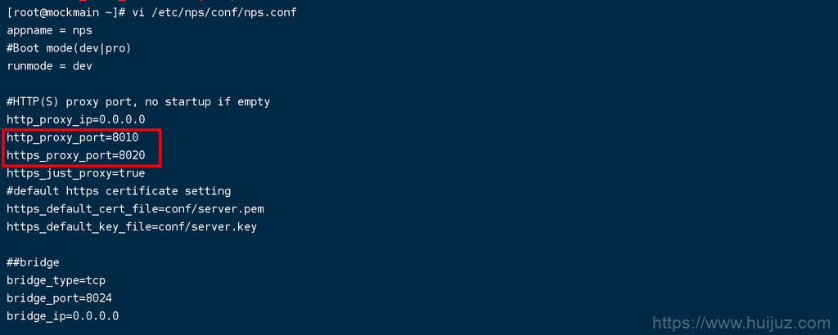Screen dimensions: 838x335
Task: Click the https_just_proxy=true line
Action: [x=76, y=173]
